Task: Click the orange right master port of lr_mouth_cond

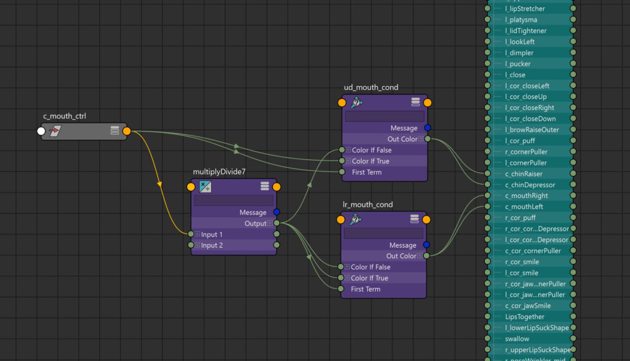Action: [426, 220]
